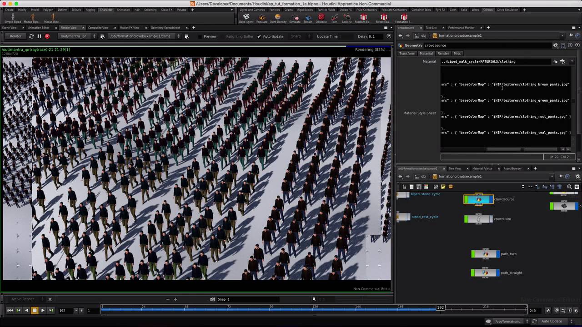Click the formationcrowdsexample1 path in parameter pane
The height and width of the screenshot is (327, 582).
click(460, 35)
